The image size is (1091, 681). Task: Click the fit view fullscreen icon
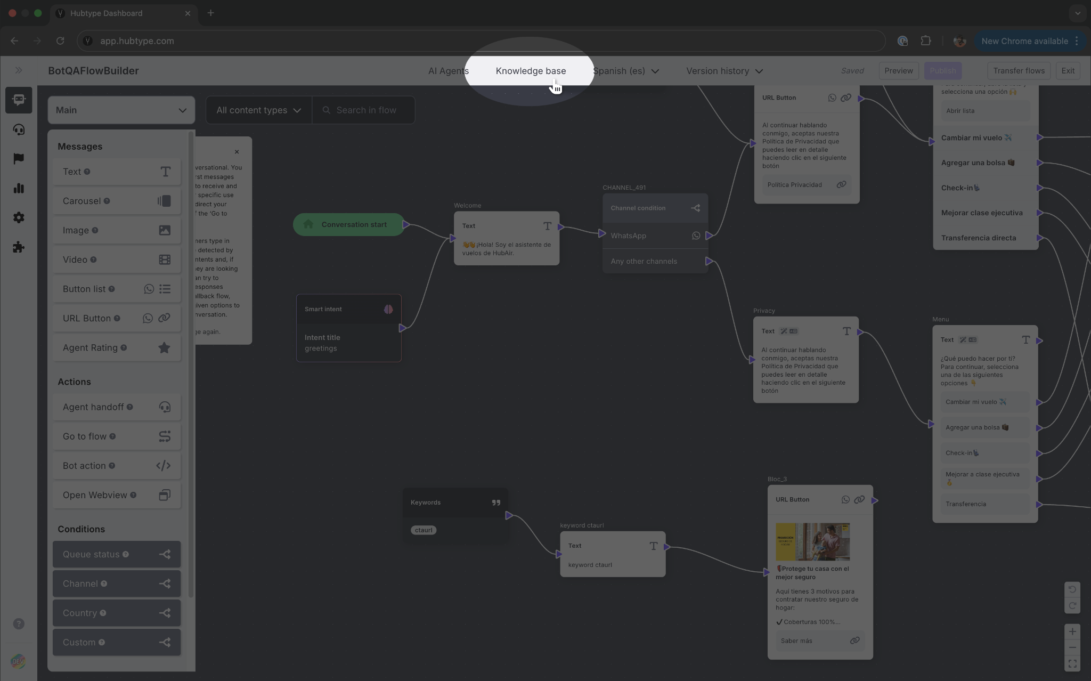click(1072, 663)
